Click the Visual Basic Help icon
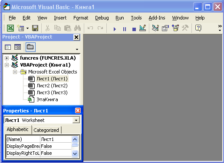 tap(198, 28)
